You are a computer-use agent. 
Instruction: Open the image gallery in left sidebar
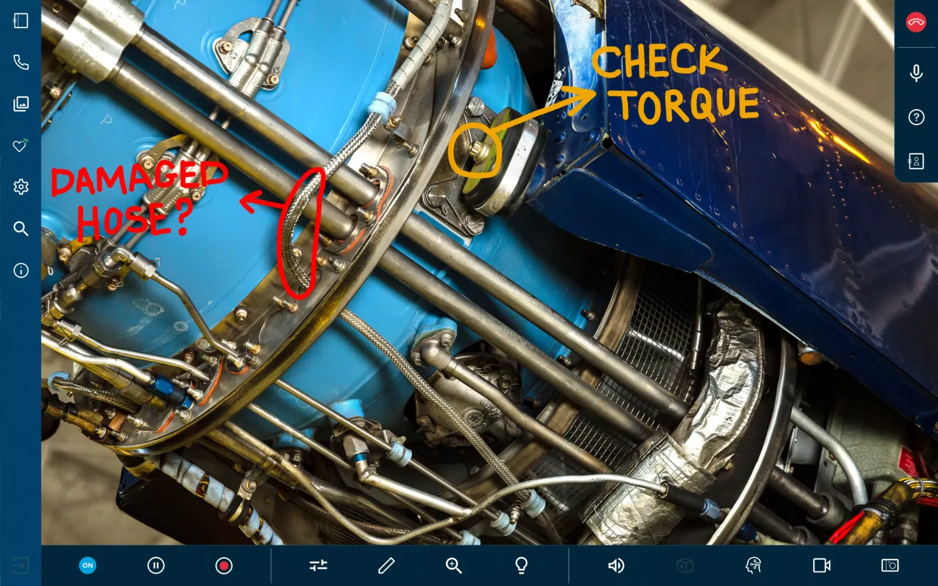tap(21, 104)
